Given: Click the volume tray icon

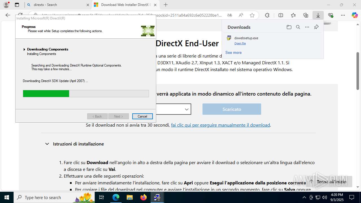Looking at the screenshot, I should coord(324,197).
